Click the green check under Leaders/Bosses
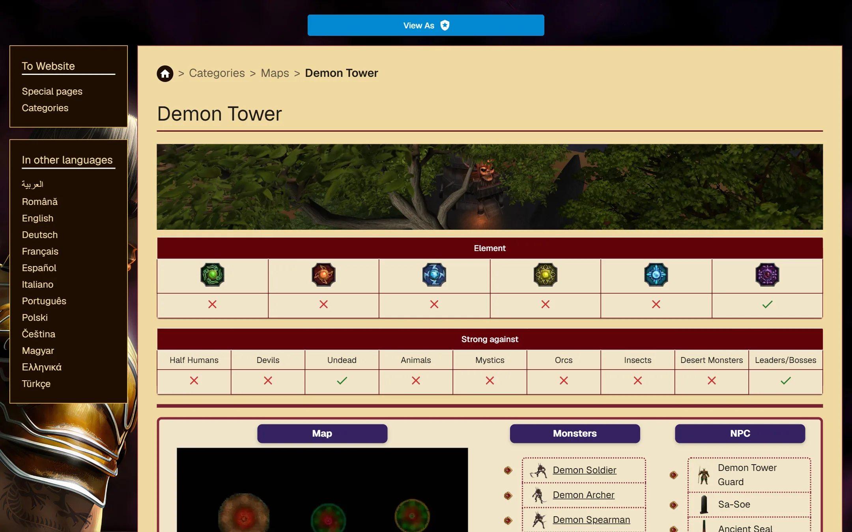This screenshot has width=852, height=532. point(786,380)
